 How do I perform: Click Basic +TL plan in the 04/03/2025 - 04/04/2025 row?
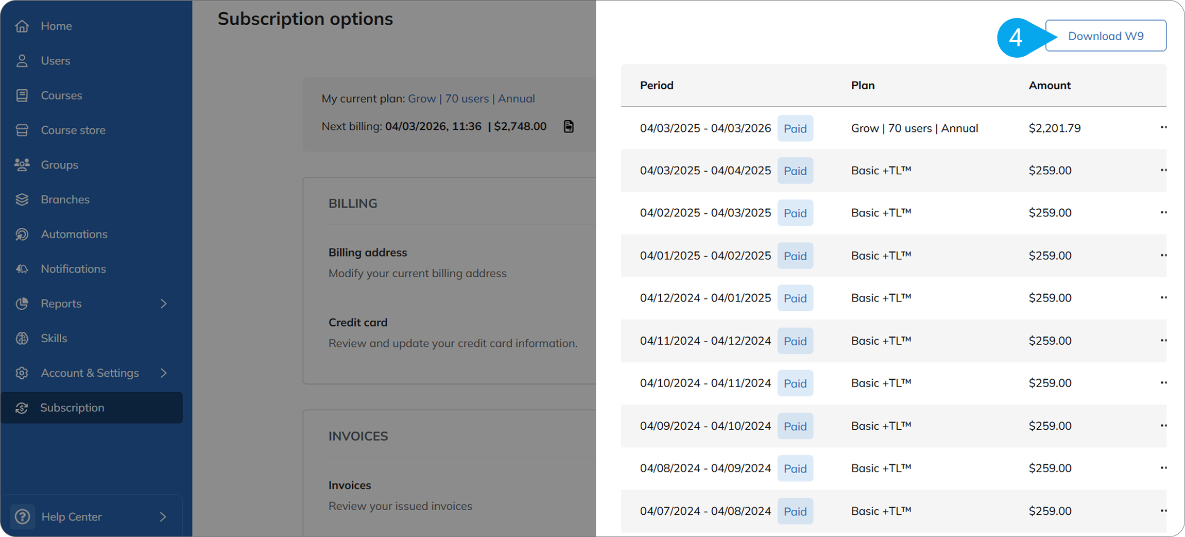point(881,171)
